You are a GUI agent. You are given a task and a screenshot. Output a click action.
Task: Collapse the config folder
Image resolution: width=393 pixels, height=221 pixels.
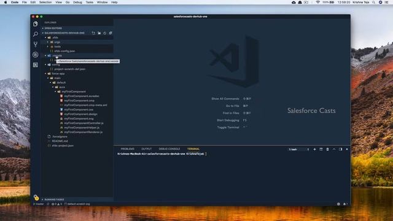[56, 64]
